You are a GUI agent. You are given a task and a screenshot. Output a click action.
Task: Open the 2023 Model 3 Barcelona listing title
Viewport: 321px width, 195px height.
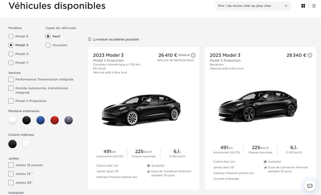click(x=225, y=55)
